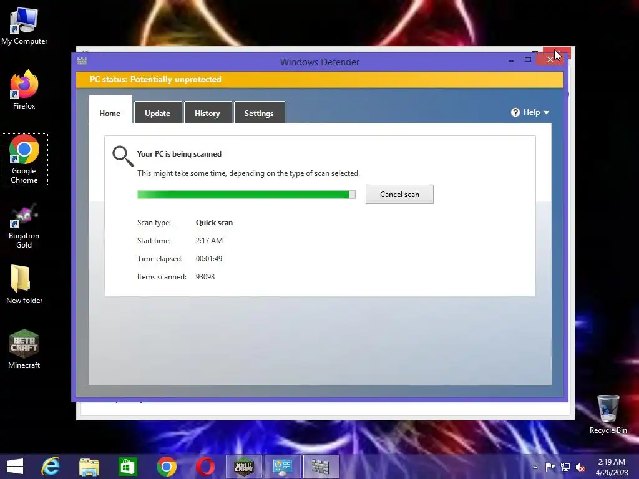Open Opera browser from taskbar

(205, 467)
